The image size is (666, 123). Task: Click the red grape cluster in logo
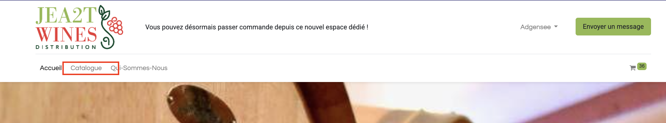[115, 25]
